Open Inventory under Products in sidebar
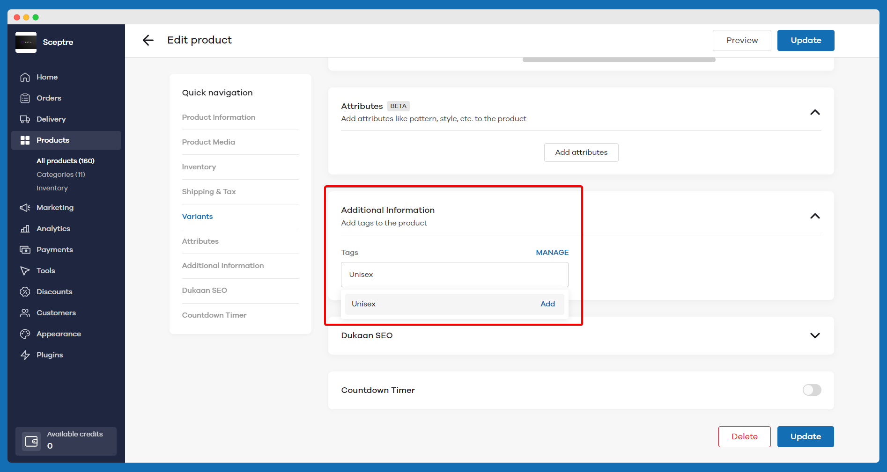Image resolution: width=887 pixels, height=472 pixels. (x=52, y=188)
